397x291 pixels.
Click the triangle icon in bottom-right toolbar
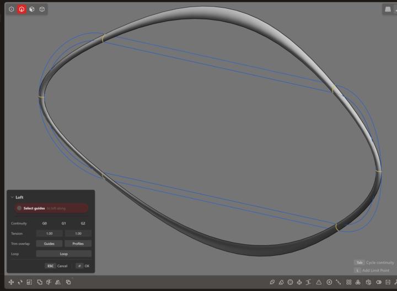coord(319,282)
